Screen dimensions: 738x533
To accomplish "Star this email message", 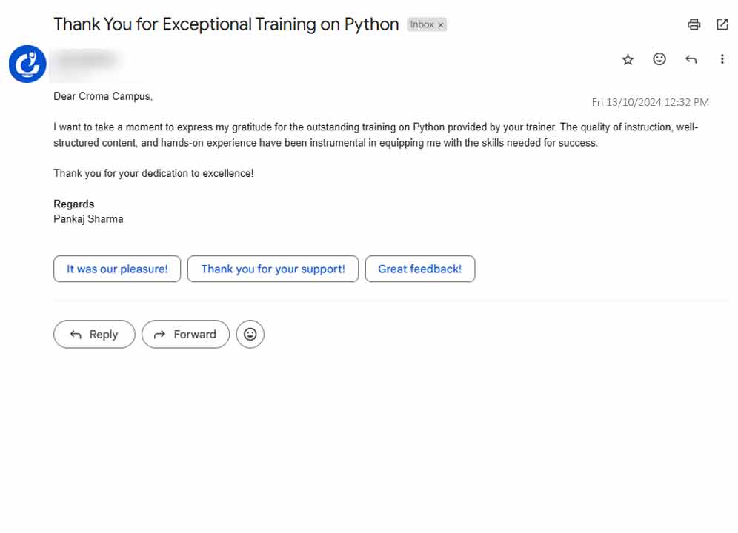I will pos(628,60).
